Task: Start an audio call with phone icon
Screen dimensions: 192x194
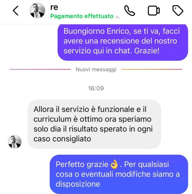Action: 130,10
